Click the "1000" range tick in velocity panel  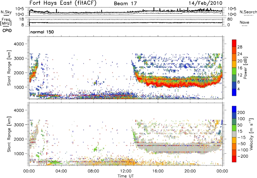click(x=19, y=154)
